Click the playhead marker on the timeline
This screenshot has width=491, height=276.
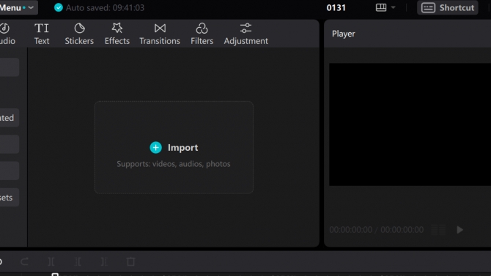(55, 275)
